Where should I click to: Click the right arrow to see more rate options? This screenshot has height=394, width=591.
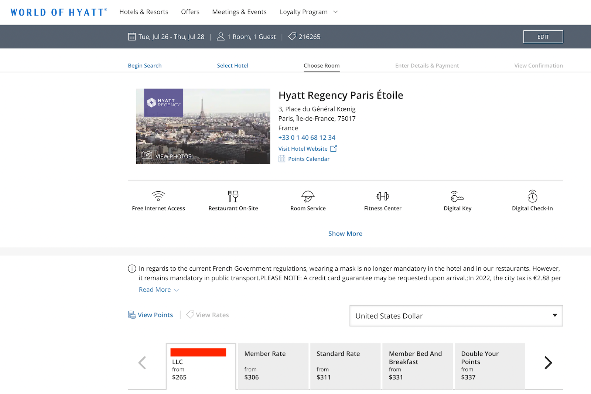coord(548,363)
